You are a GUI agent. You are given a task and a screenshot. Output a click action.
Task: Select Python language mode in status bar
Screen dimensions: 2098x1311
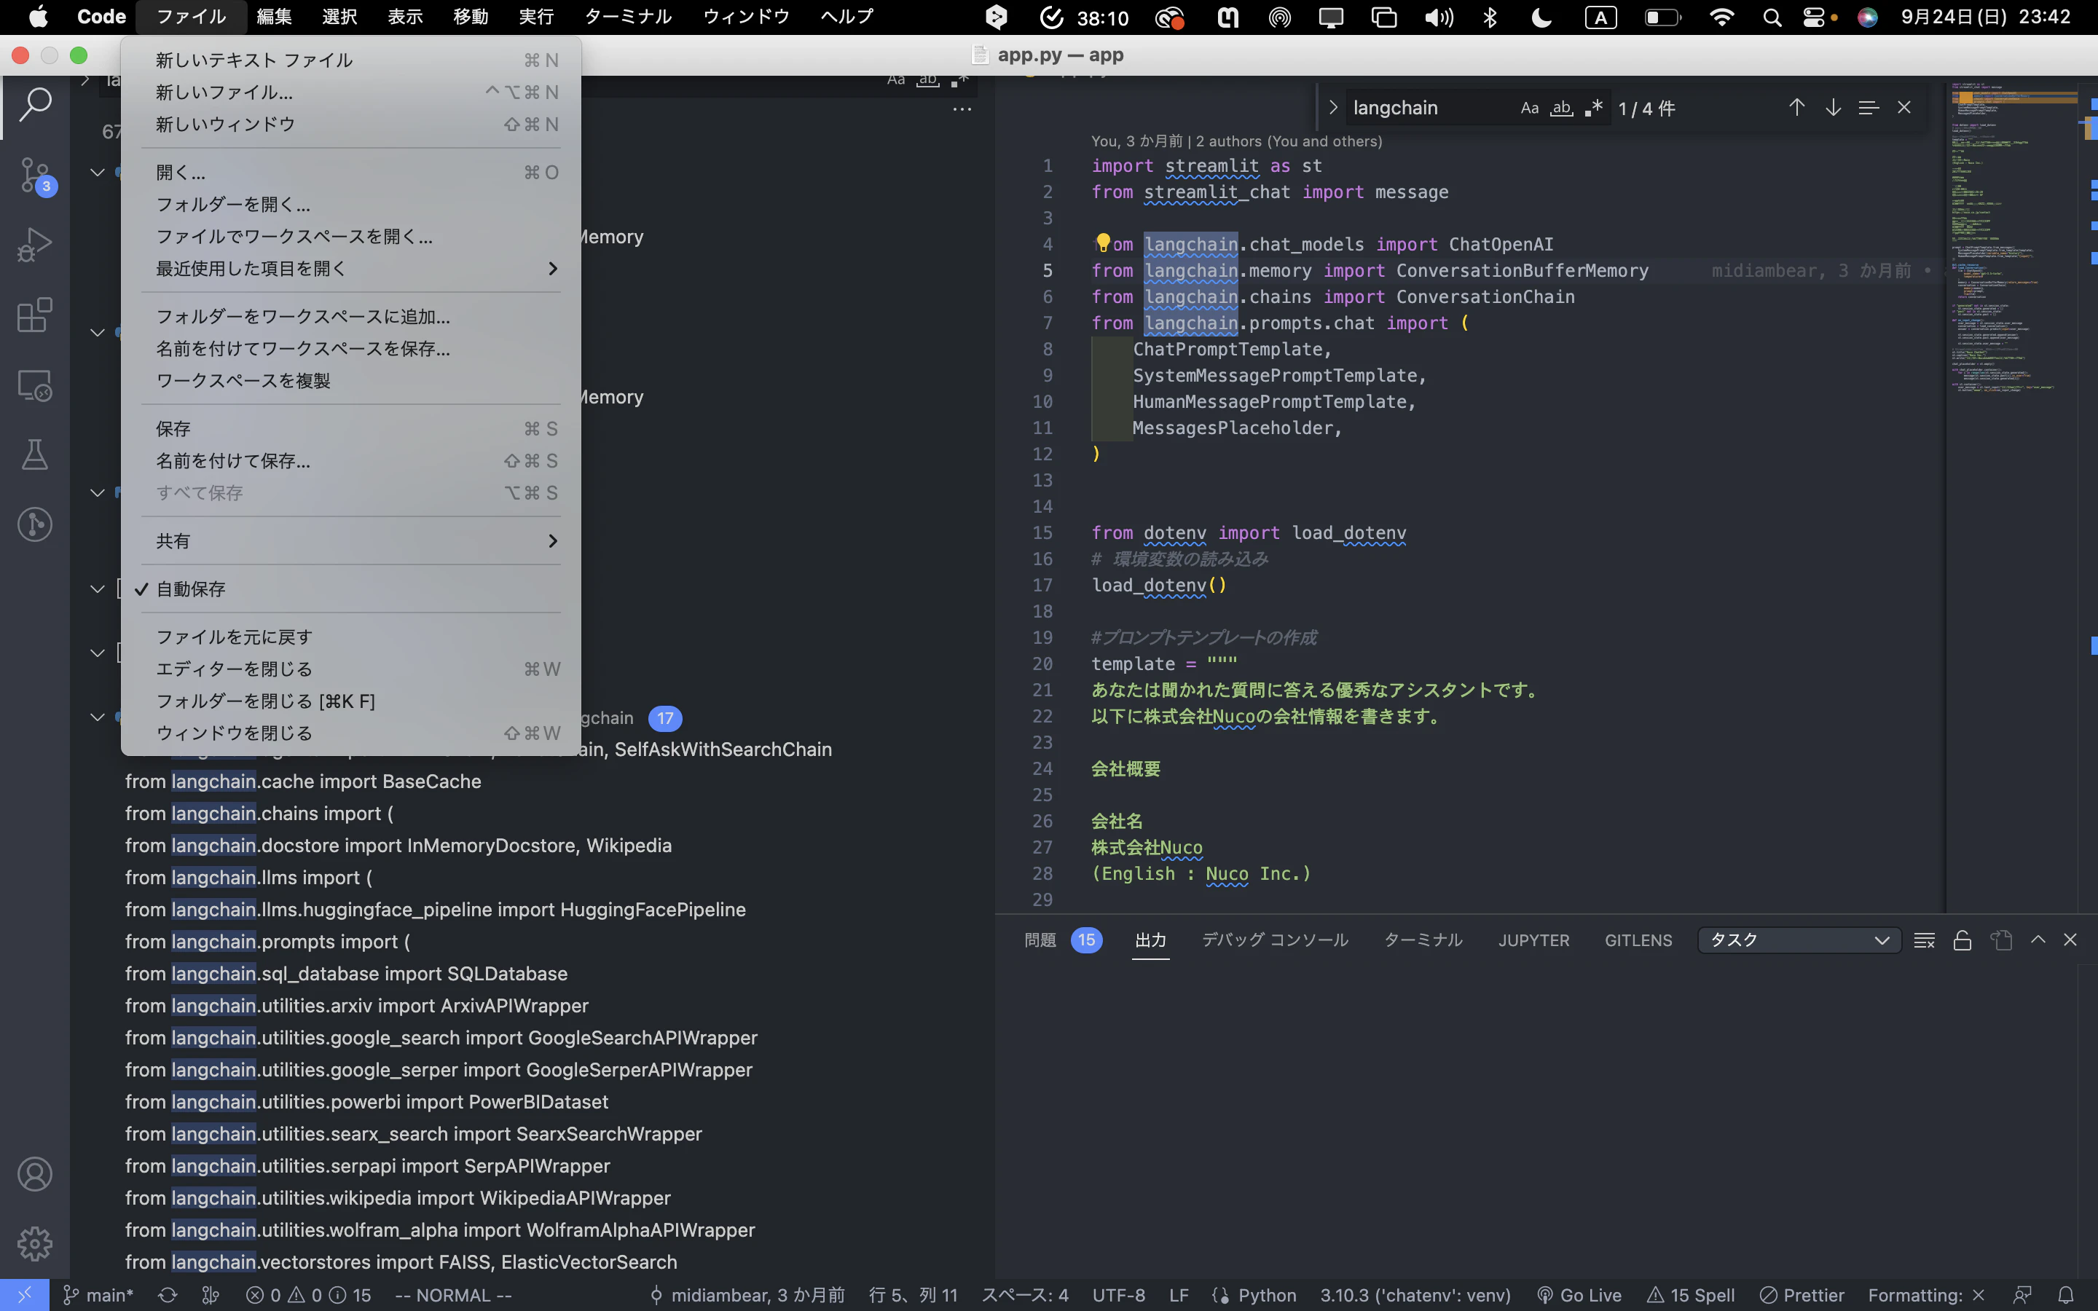point(1267,1296)
